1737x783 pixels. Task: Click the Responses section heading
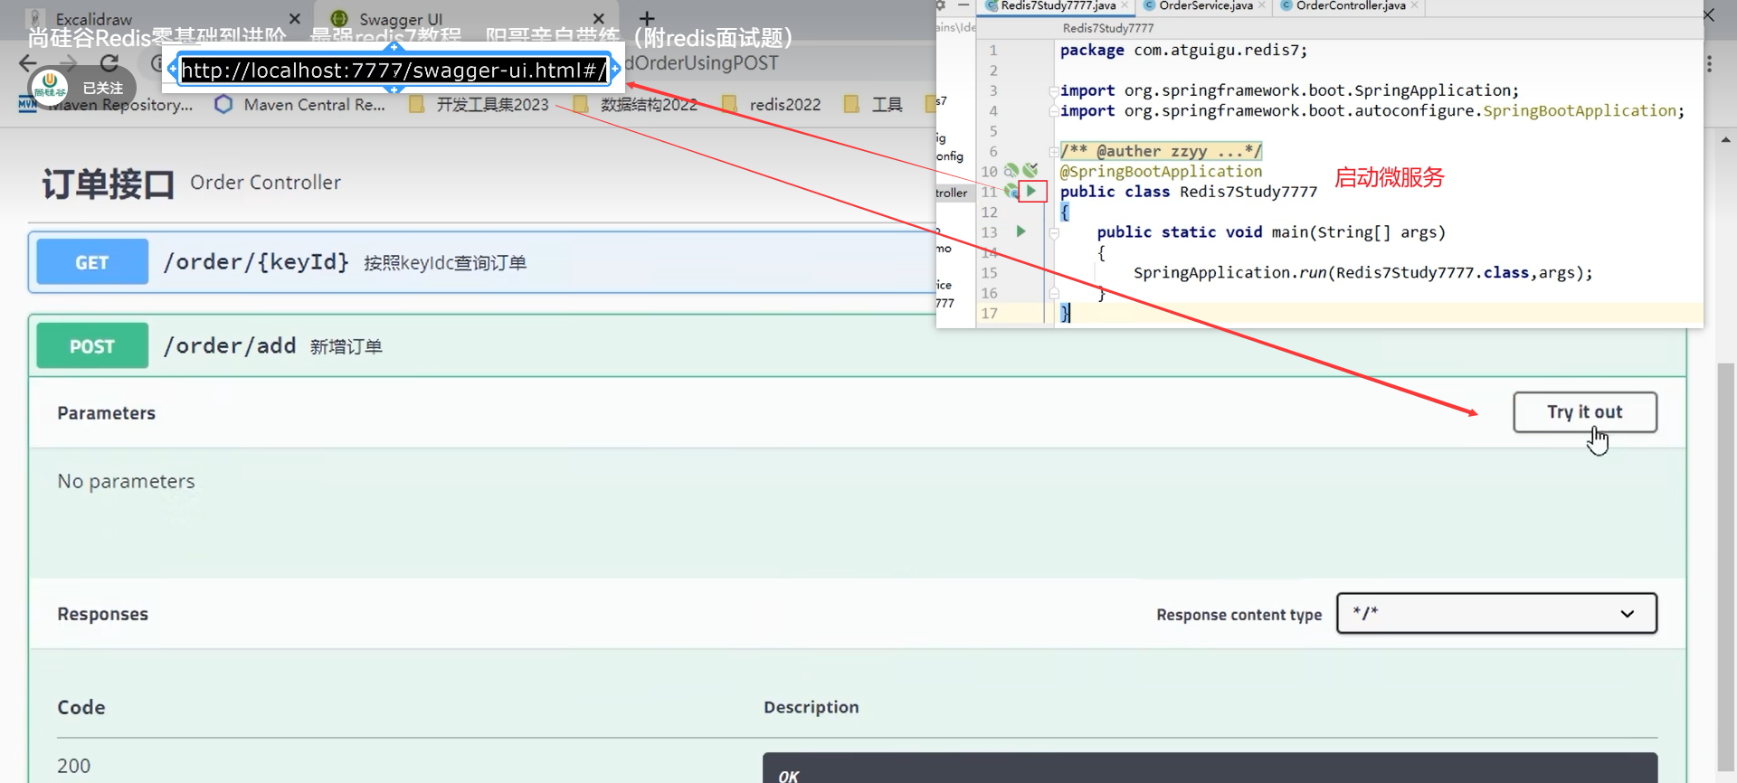pyautogui.click(x=103, y=614)
